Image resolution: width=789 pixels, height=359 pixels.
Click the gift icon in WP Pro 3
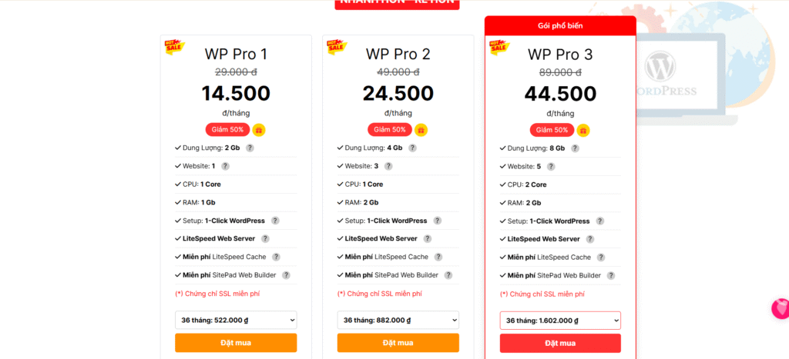[x=583, y=130]
